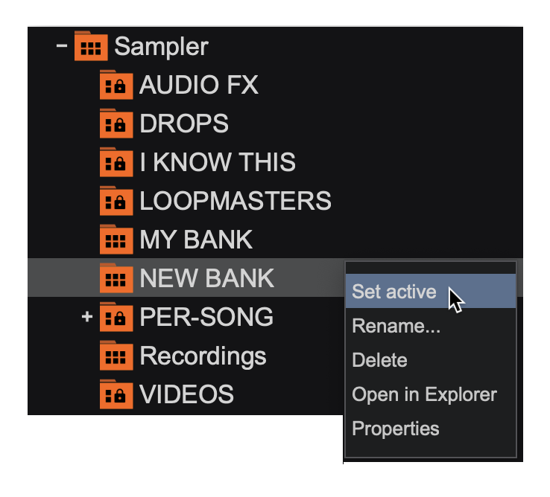Select Rename... in the context menu
The height and width of the screenshot is (497, 550).
396,326
